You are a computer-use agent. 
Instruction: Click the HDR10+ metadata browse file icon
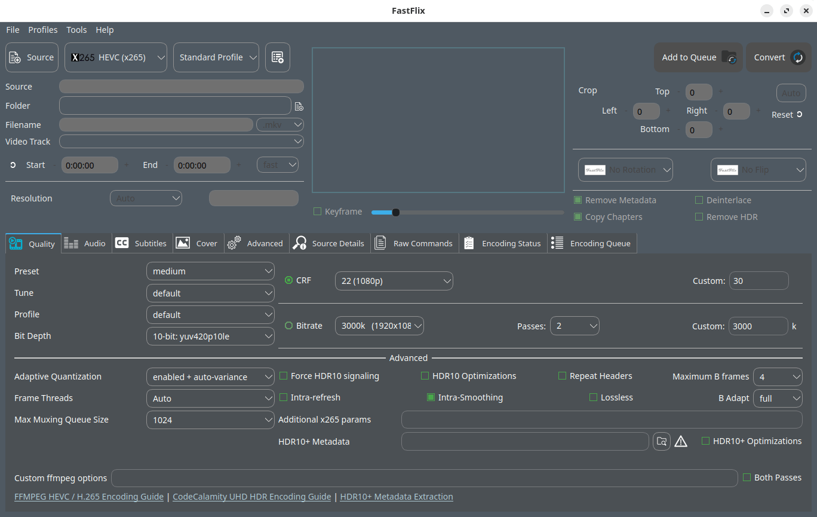pyautogui.click(x=661, y=442)
